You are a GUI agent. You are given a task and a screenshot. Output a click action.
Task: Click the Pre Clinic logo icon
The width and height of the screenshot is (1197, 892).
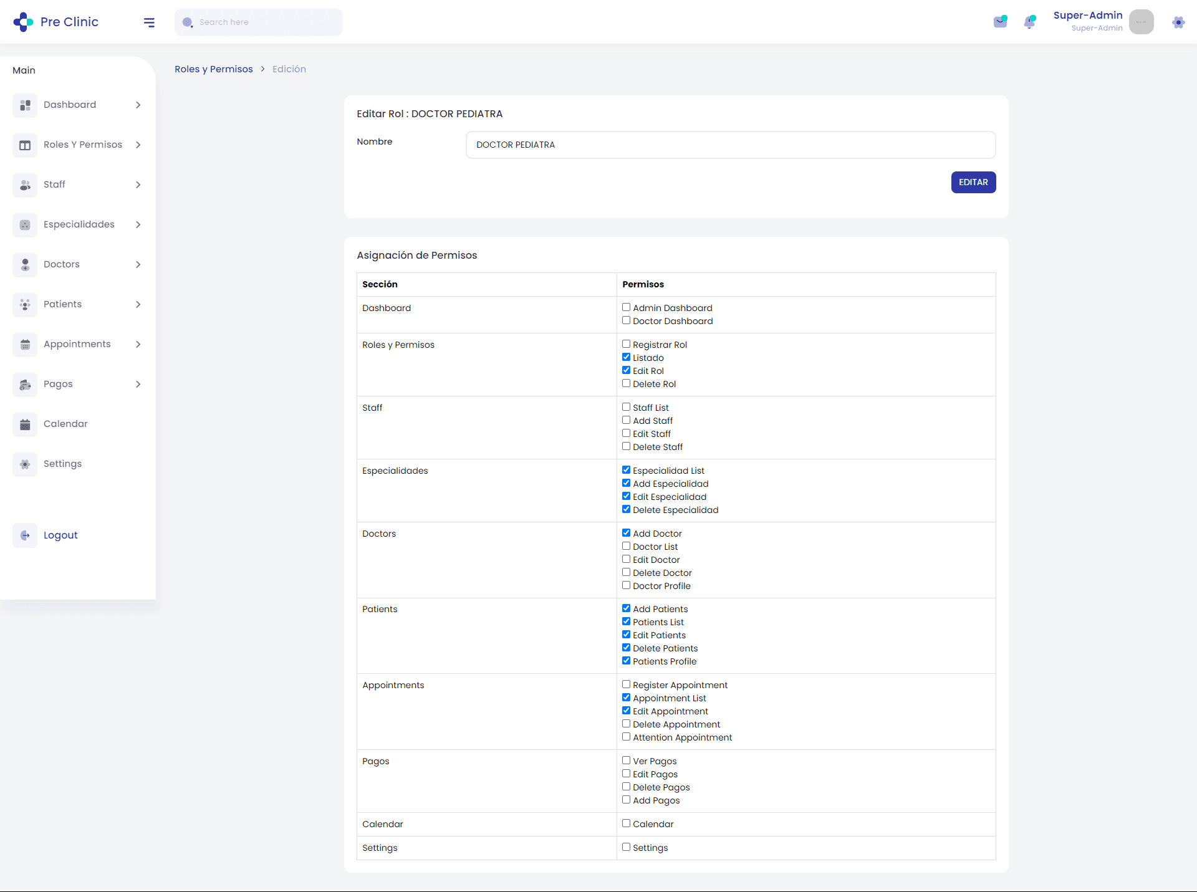pyautogui.click(x=23, y=22)
